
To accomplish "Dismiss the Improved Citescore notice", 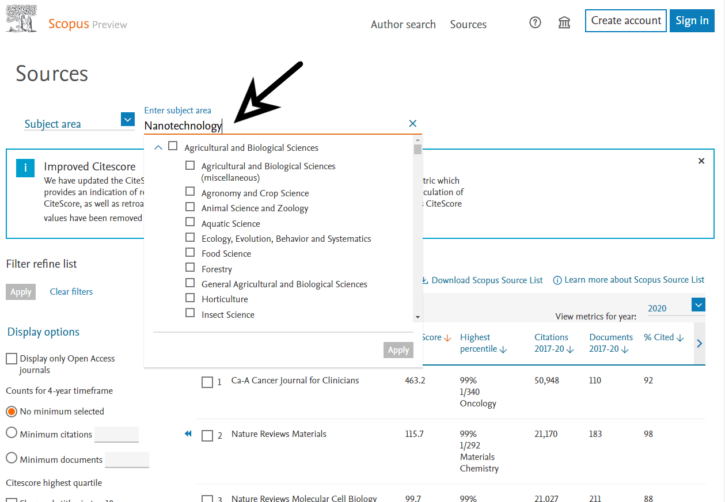I will [701, 161].
